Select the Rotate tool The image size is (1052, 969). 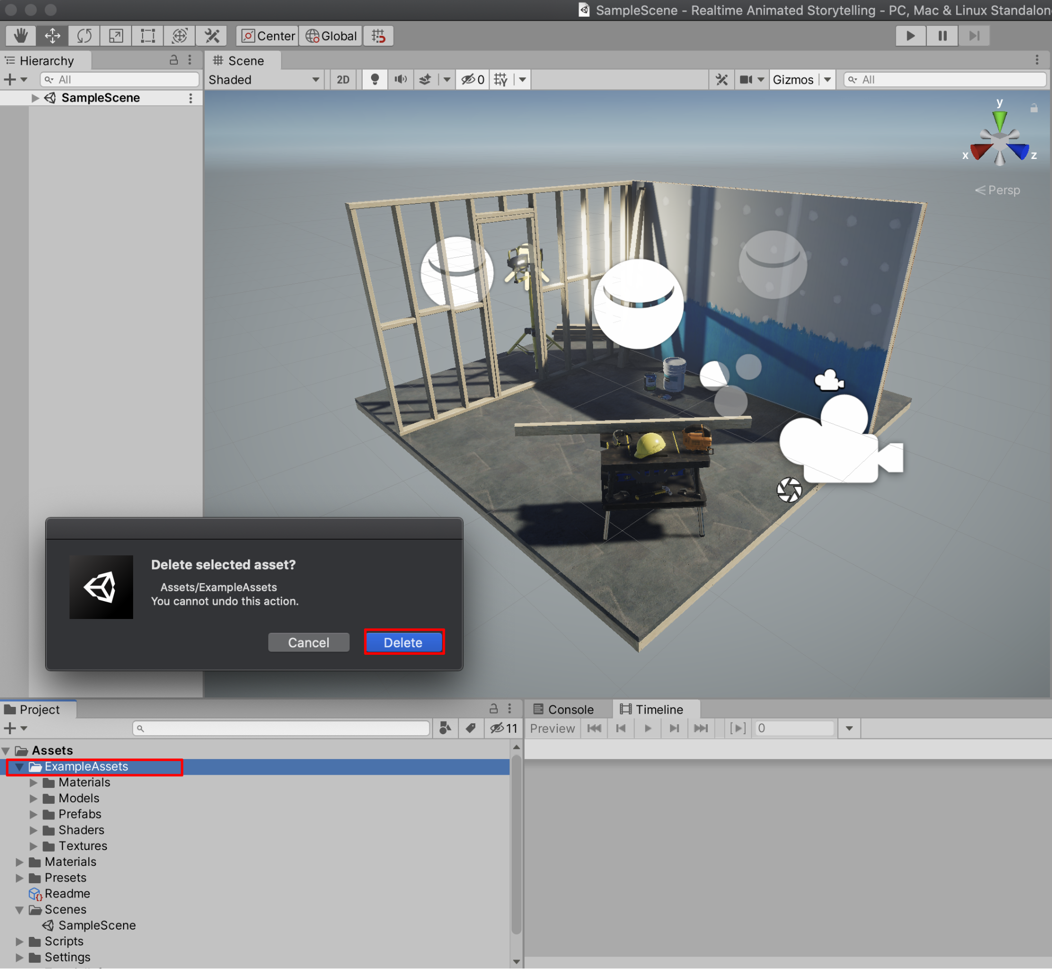point(84,36)
